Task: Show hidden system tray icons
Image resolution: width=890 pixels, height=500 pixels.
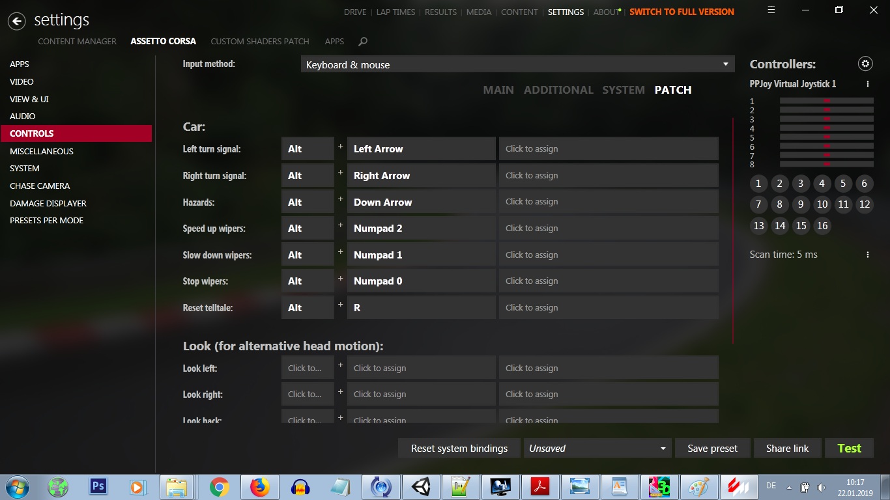Action: point(789,487)
